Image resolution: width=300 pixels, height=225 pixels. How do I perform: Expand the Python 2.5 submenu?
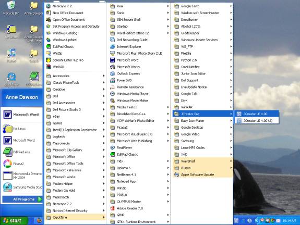pyautogui.click(x=202, y=60)
